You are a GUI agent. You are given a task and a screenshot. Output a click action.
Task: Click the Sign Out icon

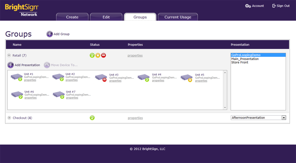pyautogui.click(x=274, y=6)
